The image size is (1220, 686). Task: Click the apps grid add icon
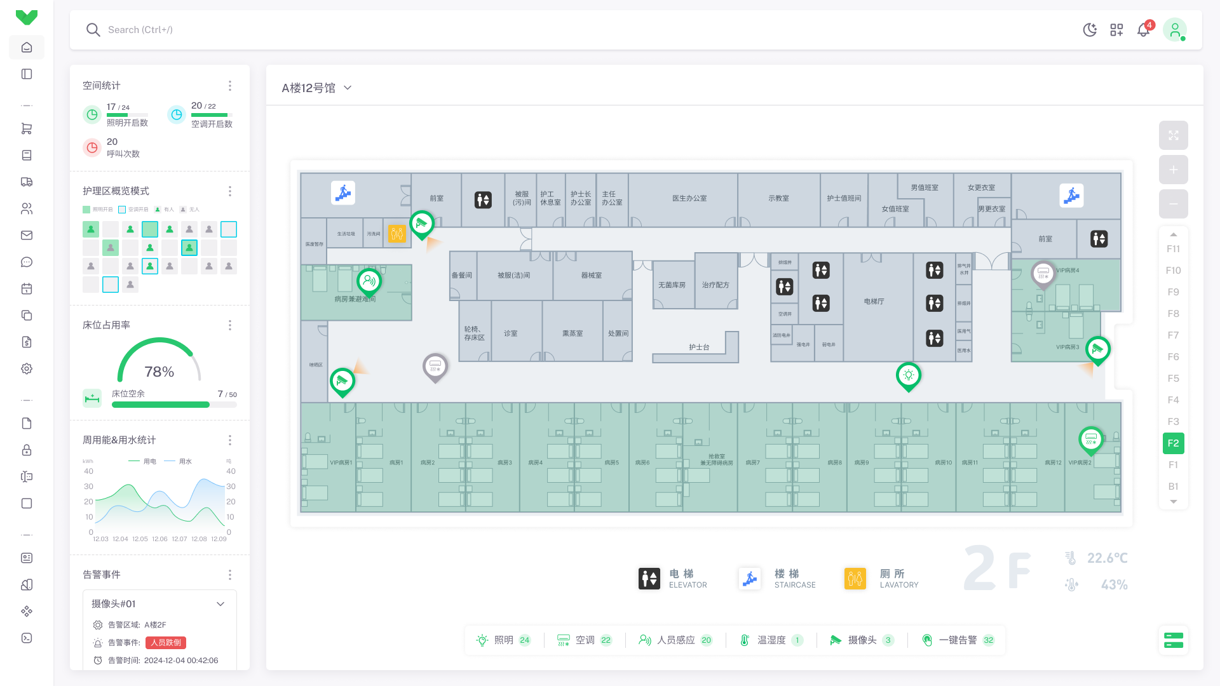[x=1116, y=30]
